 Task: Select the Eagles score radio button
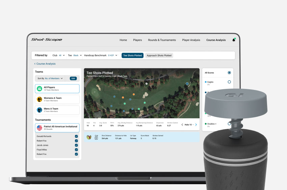(229, 82)
